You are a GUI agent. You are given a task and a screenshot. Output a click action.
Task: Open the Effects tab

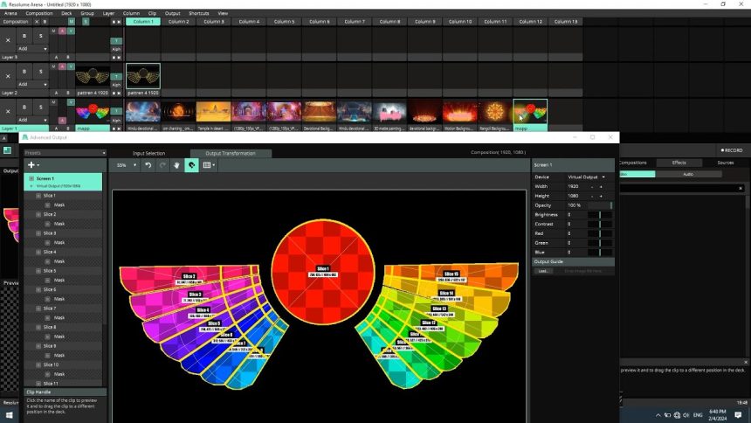tap(679, 163)
